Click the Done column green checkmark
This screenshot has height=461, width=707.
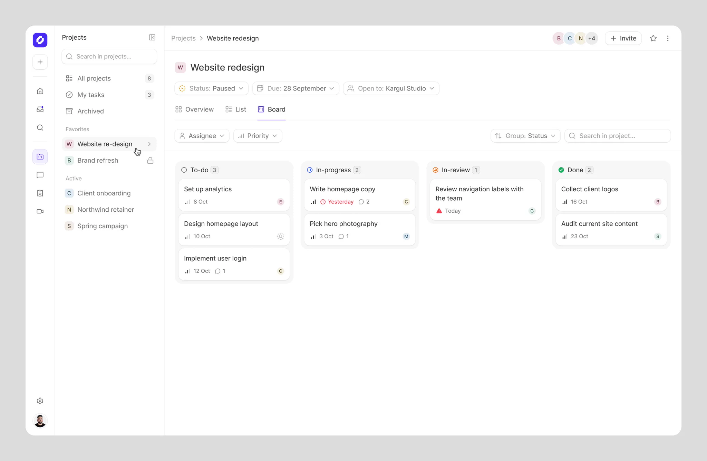(x=561, y=170)
